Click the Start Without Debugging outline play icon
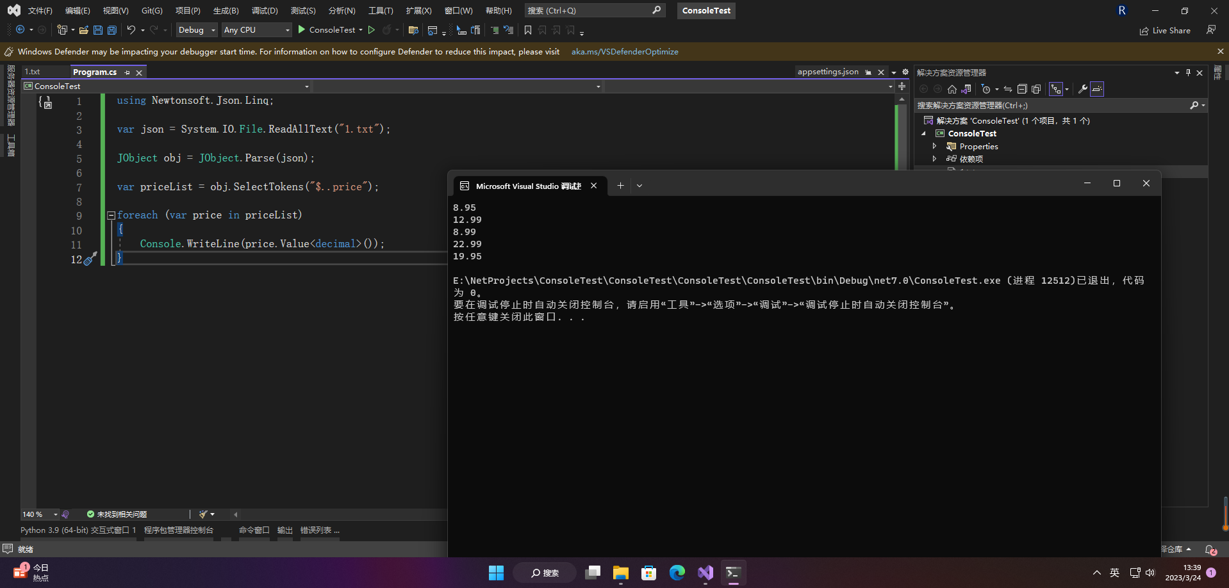The height and width of the screenshot is (588, 1229). pyautogui.click(x=372, y=30)
